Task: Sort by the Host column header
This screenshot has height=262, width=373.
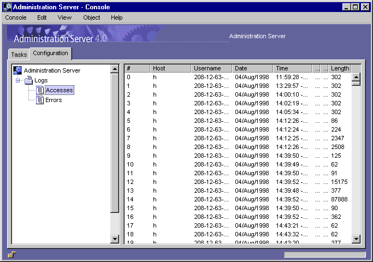Action: 170,68
